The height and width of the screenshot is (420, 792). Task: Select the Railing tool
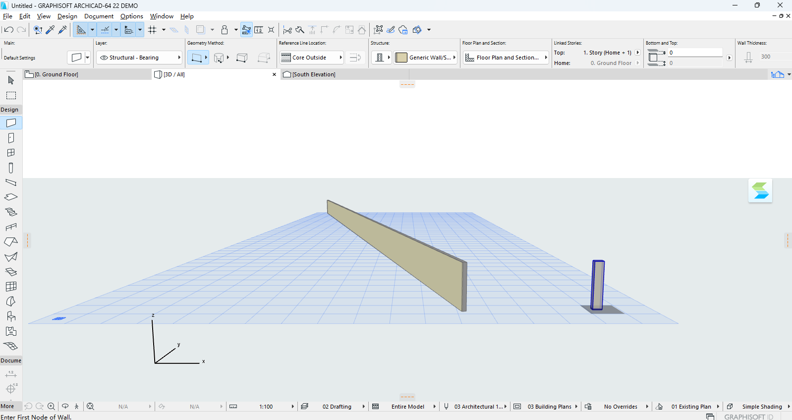click(x=11, y=227)
